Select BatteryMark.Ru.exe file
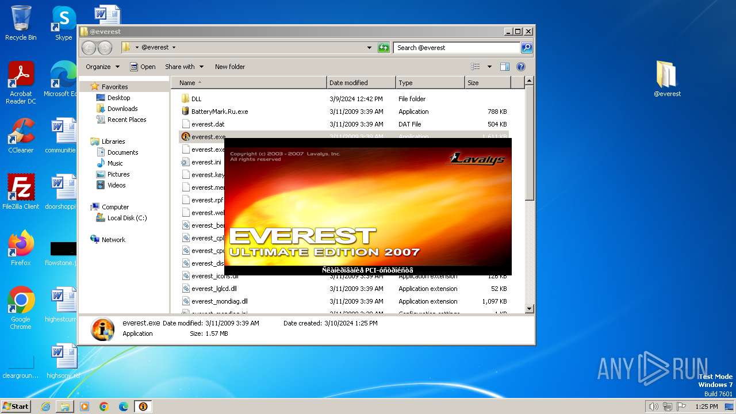This screenshot has width=736, height=414. pos(344,112)
